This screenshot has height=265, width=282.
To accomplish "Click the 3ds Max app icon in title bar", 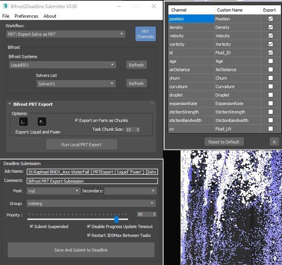I will point(5,6).
